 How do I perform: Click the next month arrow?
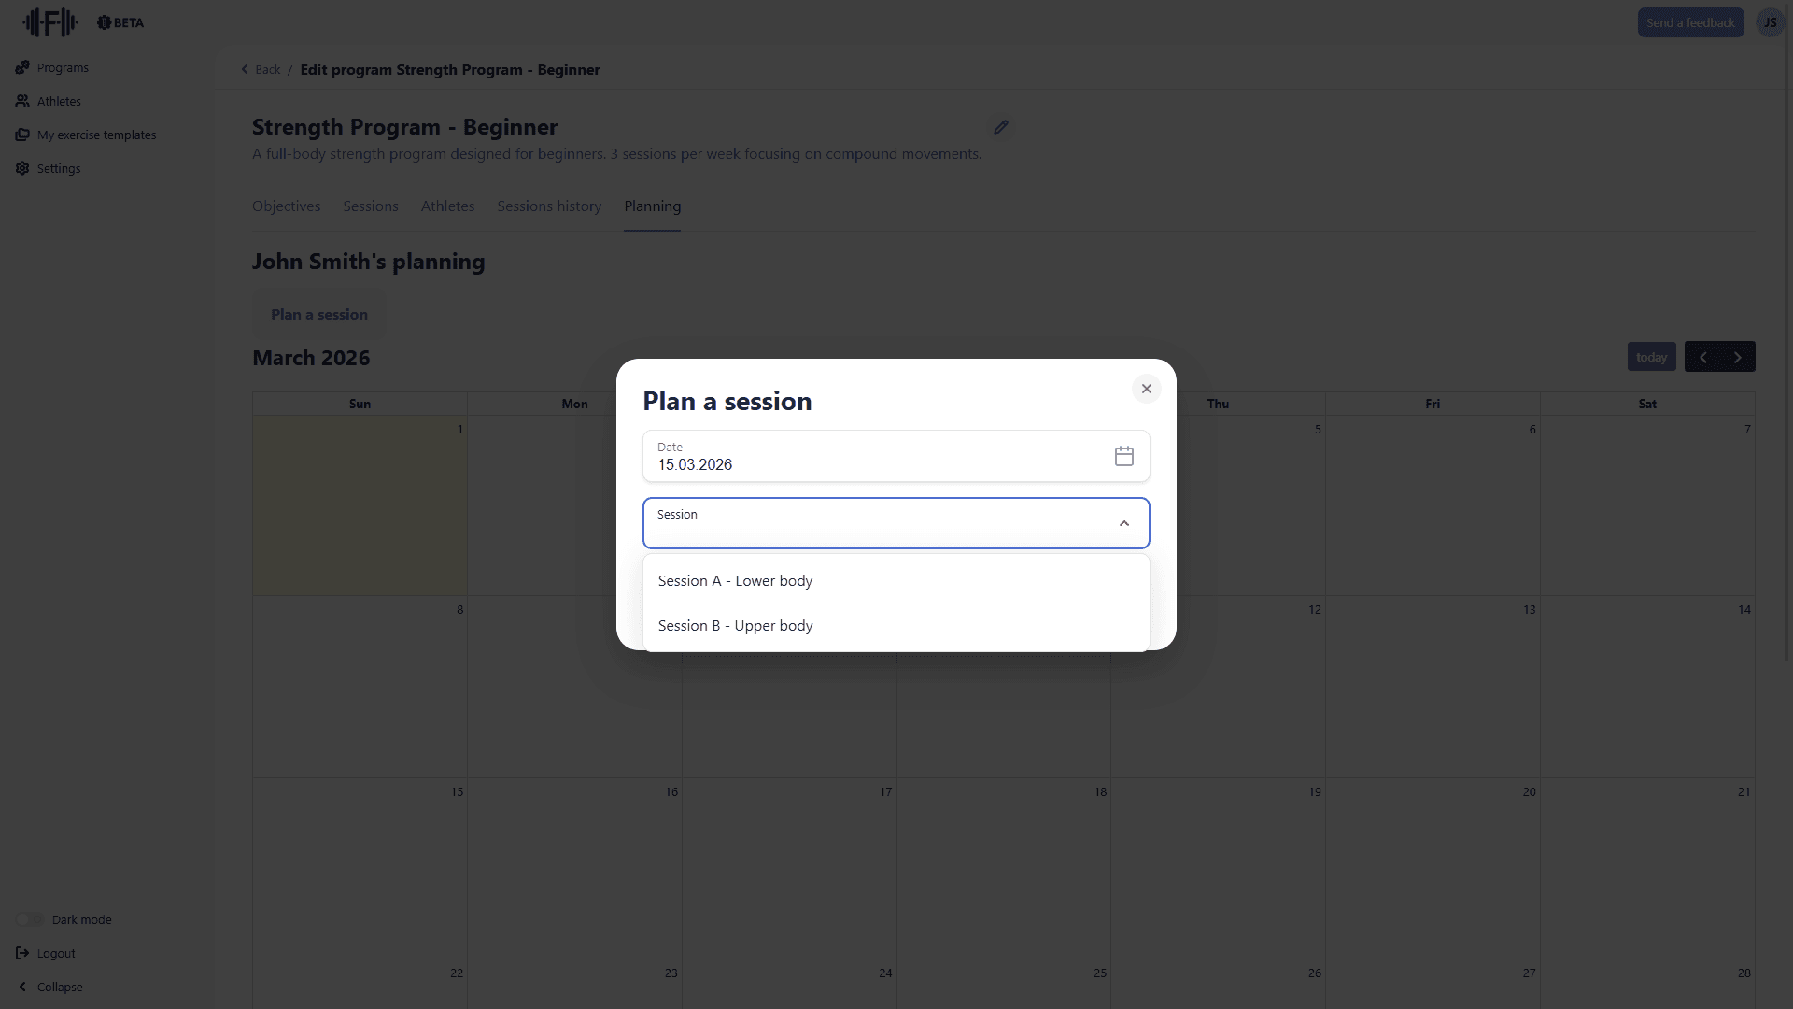(1738, 356)
